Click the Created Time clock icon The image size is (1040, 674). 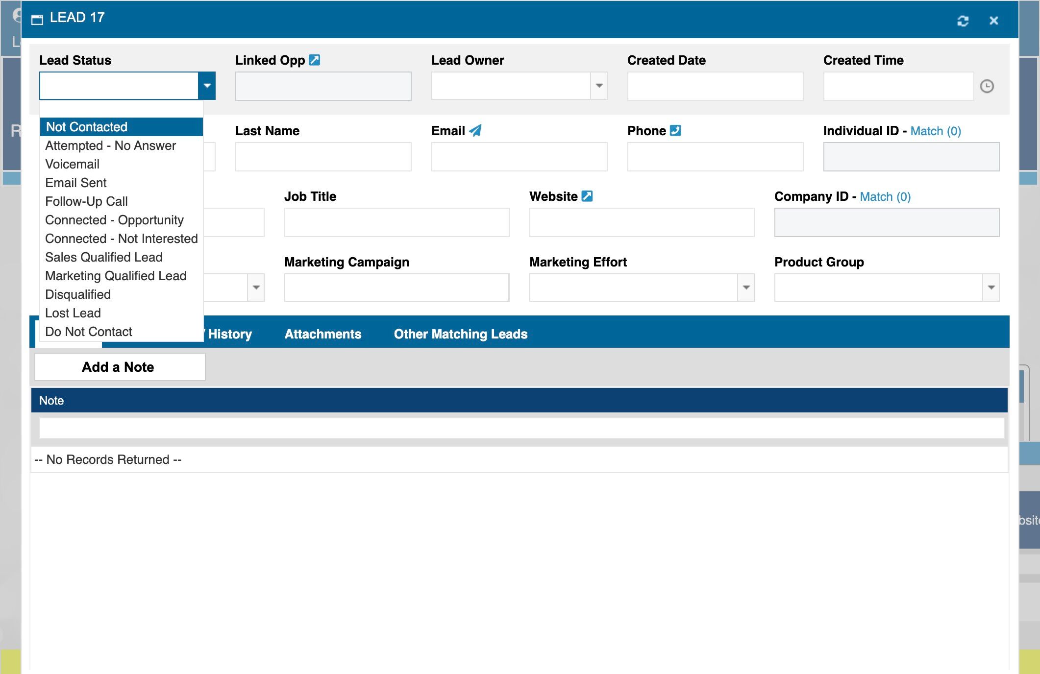click(987, 87)
